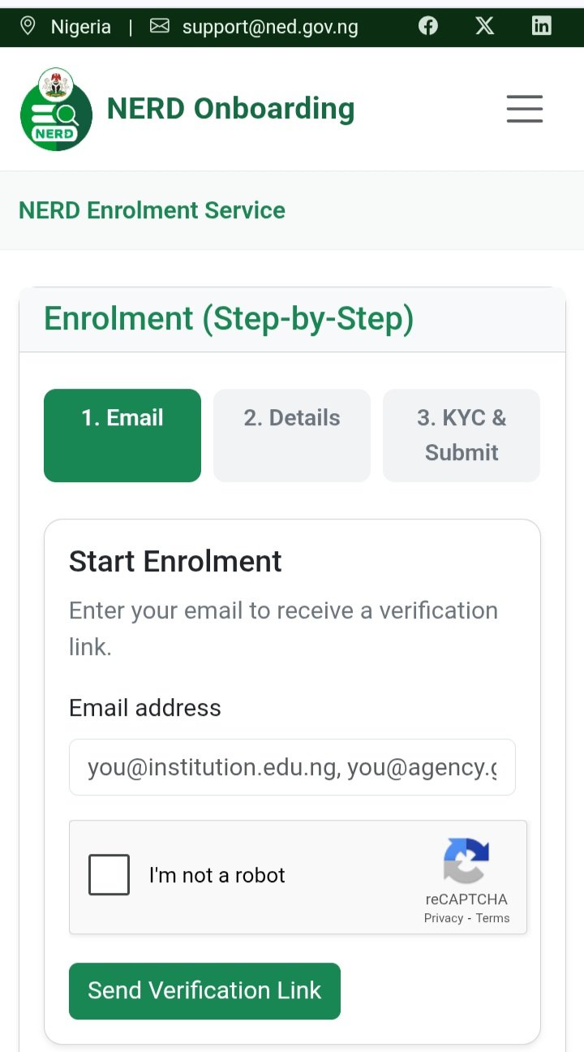Click the location pin icon
Viewport: 584px width, 1052px height.
click(x=28, y=26)
